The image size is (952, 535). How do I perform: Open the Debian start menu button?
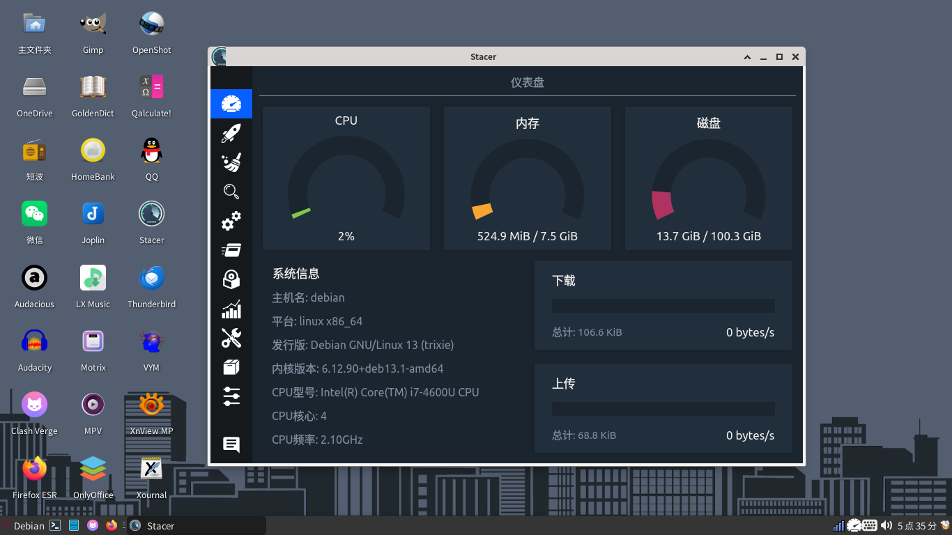(x=24, y=526)
